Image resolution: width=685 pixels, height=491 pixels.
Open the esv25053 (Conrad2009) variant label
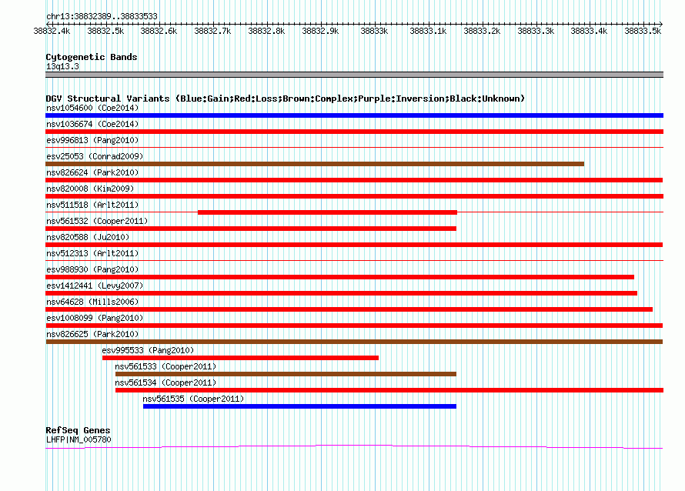(x=95, y=156)
